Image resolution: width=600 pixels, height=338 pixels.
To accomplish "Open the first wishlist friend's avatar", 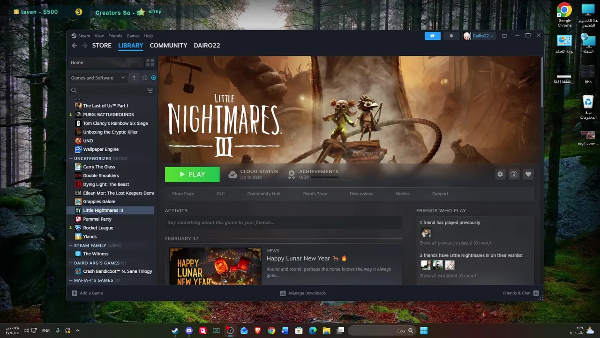I will click(426, 265).
